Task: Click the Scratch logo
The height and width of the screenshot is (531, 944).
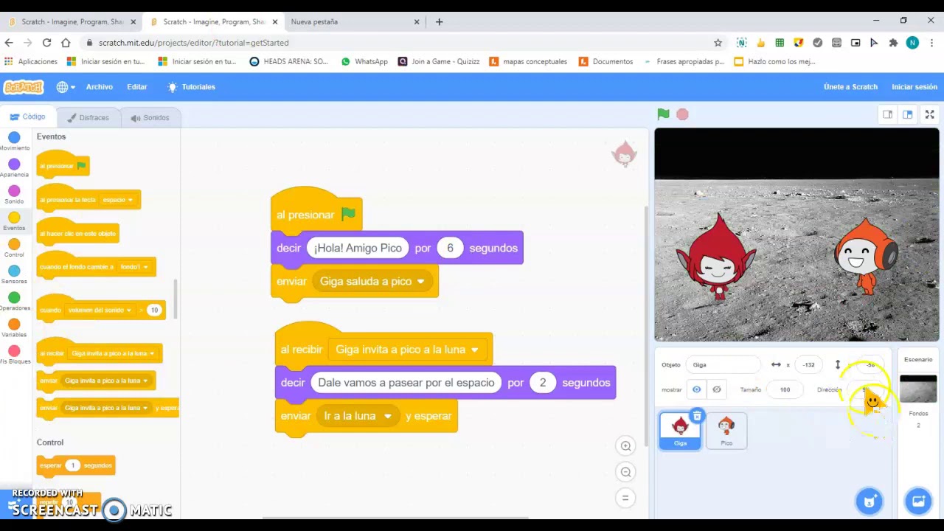Action: pyautogui.click(x=24, y=87)
